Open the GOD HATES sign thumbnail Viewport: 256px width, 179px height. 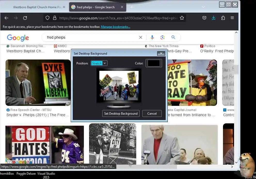(45, 145)
